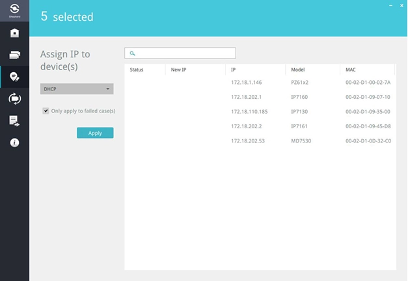Image resolution: width=408 pixels, height=281 pixels.
Task: Select the IP7130 device row
Action: [260, 112]
